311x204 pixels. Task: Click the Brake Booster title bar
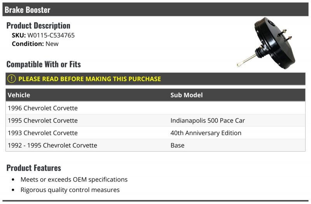(x=155, y=9)
